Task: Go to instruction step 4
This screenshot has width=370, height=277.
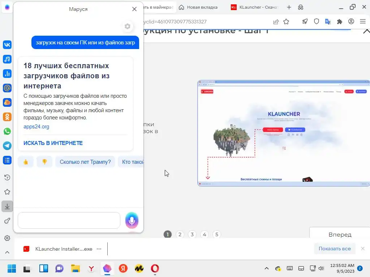Action: click(x=205, y=234)
